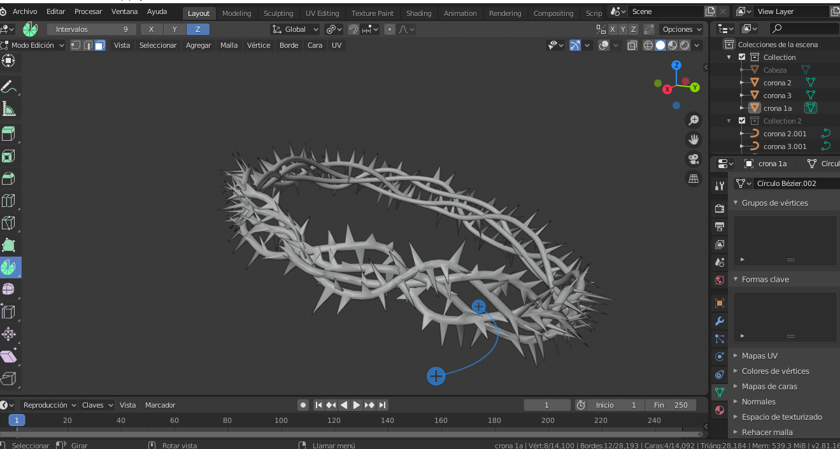Screen dimensions: 840x449
Task: Open the Modo Edición mode dropdown
Action: coord(34,45)
